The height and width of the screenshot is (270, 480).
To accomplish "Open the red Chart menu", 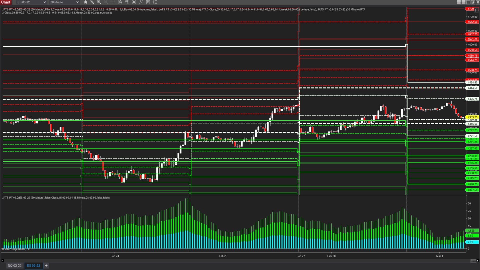I will point(6,2).
